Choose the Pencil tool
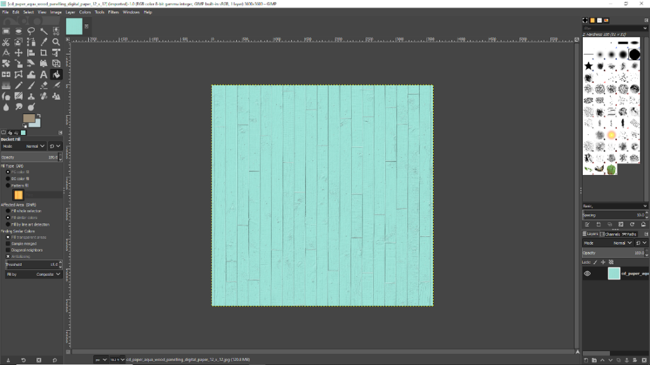This screenshot has height=365, width=650. point(18,86)
